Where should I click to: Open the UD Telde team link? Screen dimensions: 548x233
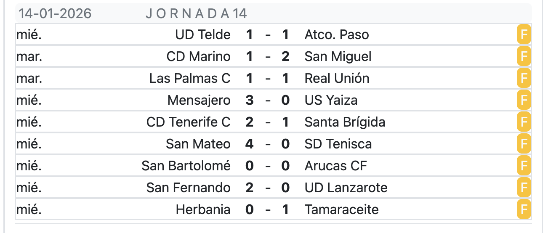click(x=203, y=35)
